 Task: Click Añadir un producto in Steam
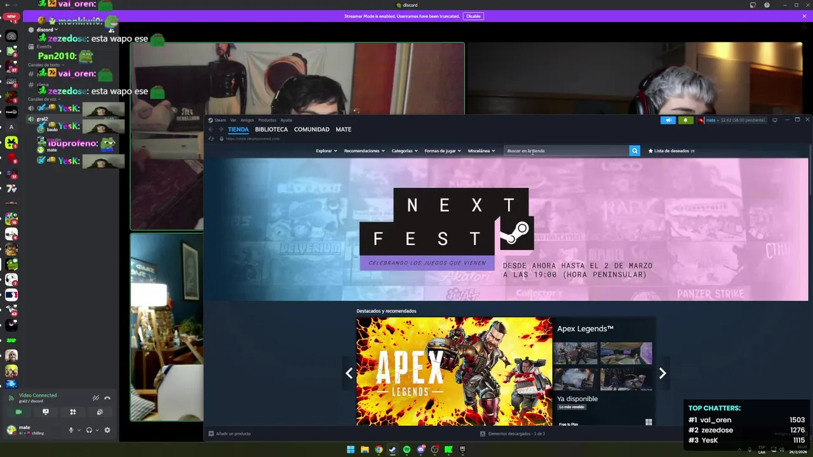tap(229, 434)
